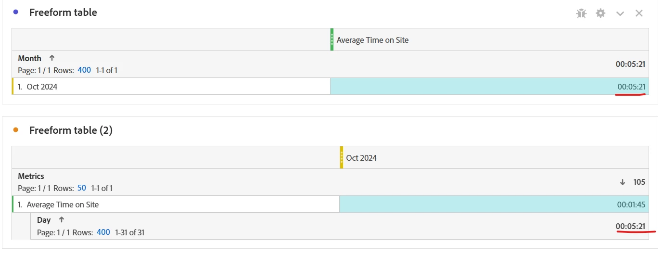Grab green handle on Average Time column
The width and height of the screenshot is (664, 256).
[x=332, y=39]
